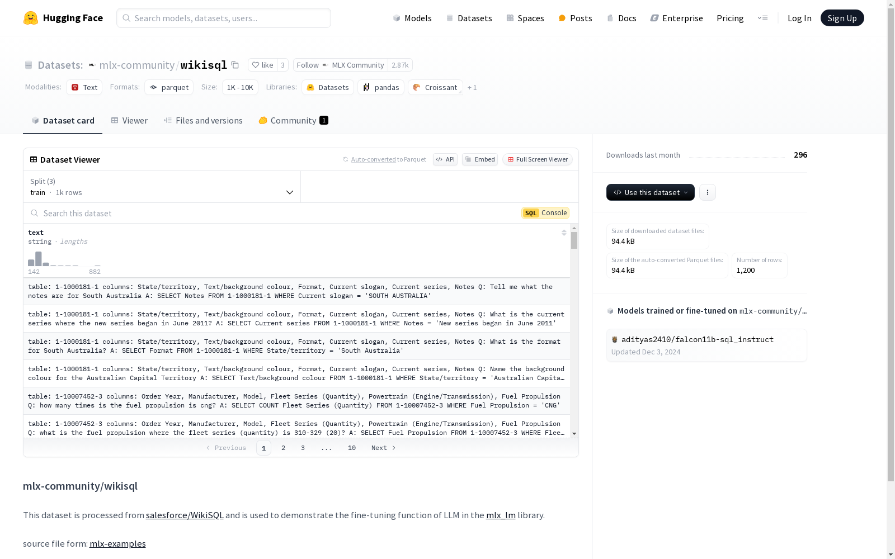
Task: Go to page 2 of results
Action: (284, 448)
